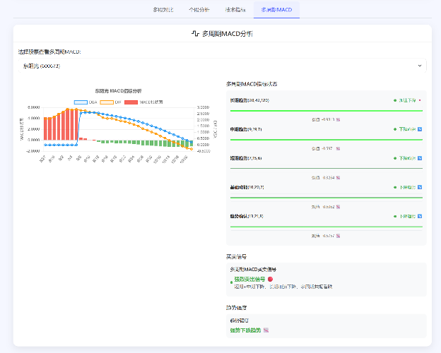The image size is (441, 353).
Task: Click the dropdown chevron arrow at right
Action: pyautogui.click(x=421, y=66)
